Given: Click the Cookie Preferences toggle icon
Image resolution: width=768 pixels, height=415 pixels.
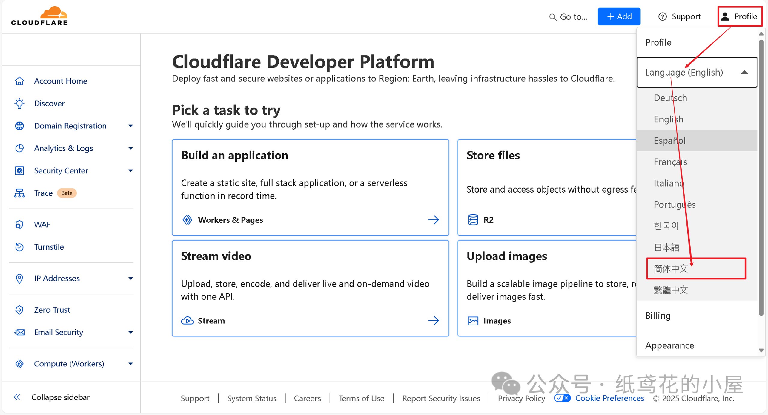Looking at the screenshot, I should [x=562, y=398].
